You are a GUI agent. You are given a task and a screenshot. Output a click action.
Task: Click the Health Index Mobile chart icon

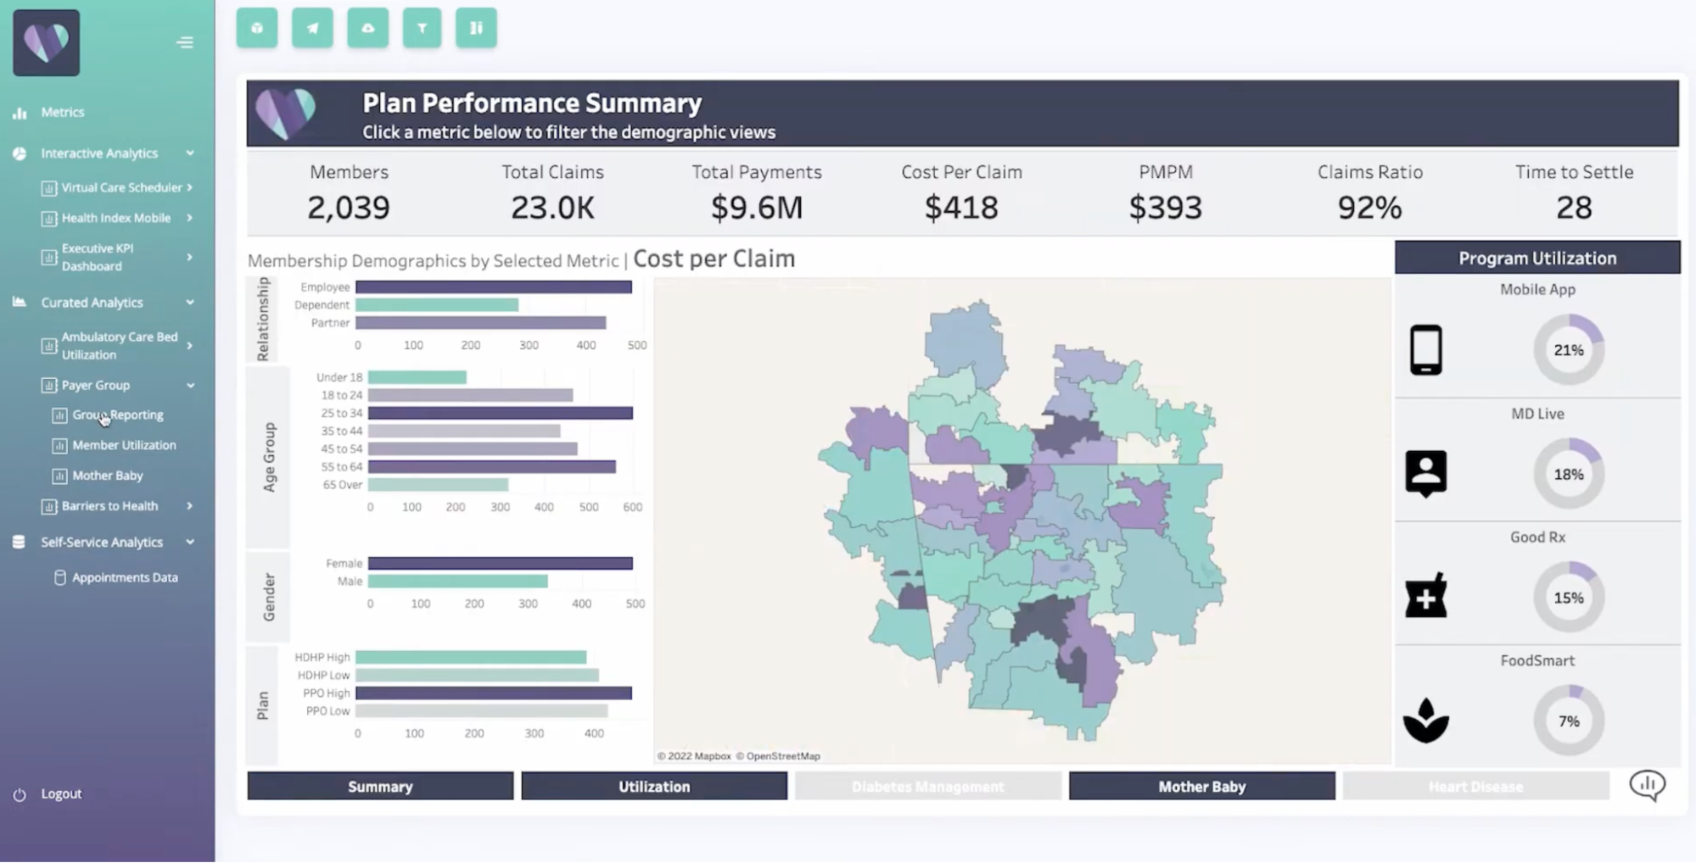[49, 219]
